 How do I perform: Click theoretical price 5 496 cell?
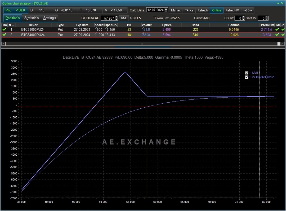click(167, 30)
